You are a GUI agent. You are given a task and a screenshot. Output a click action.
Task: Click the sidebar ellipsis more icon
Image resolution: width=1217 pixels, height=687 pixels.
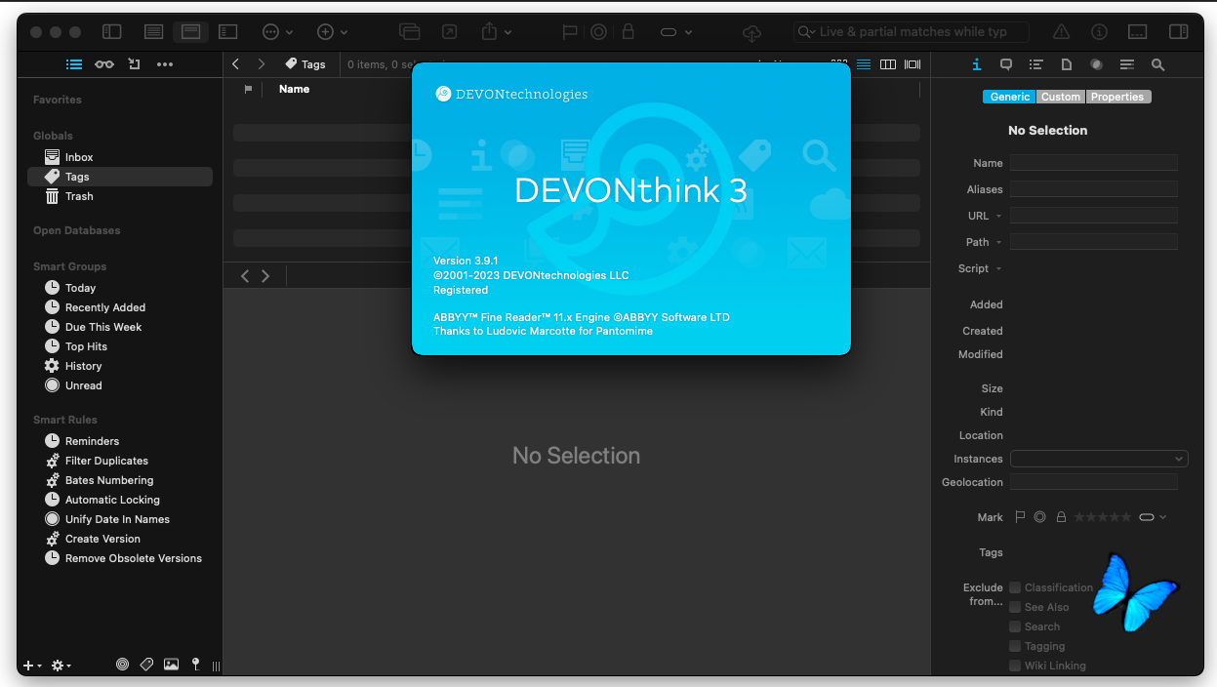click(165, 64)
